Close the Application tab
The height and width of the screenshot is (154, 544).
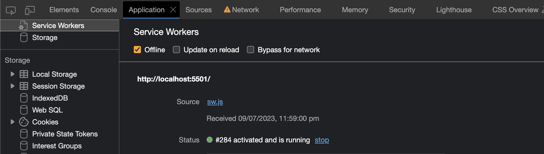[173, 10]
